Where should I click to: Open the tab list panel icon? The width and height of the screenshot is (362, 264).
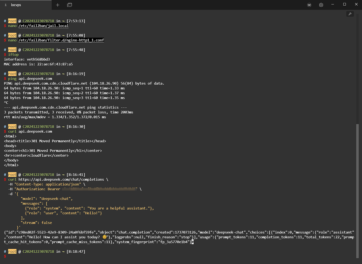coord(70,5)
